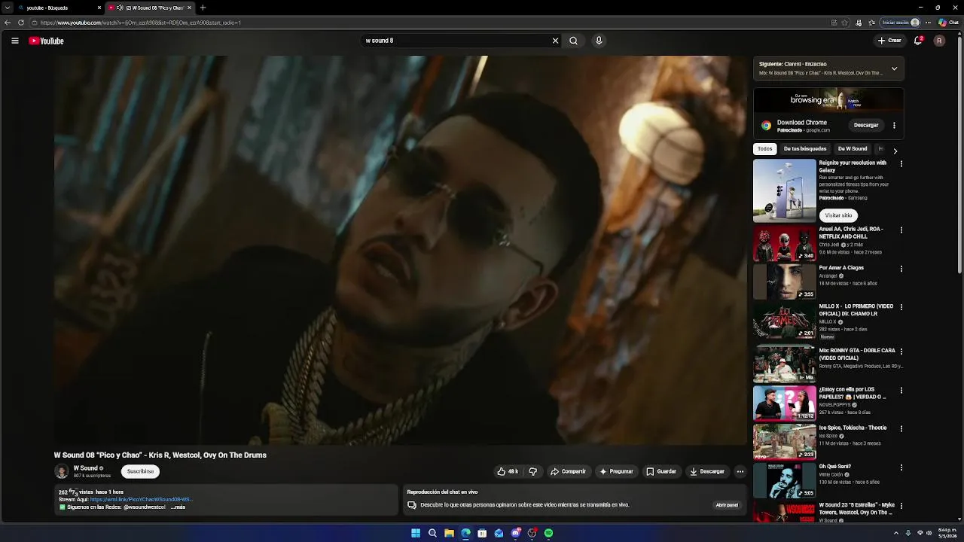Click Visitar sitio on Galaxy ad

pos(838,215)
